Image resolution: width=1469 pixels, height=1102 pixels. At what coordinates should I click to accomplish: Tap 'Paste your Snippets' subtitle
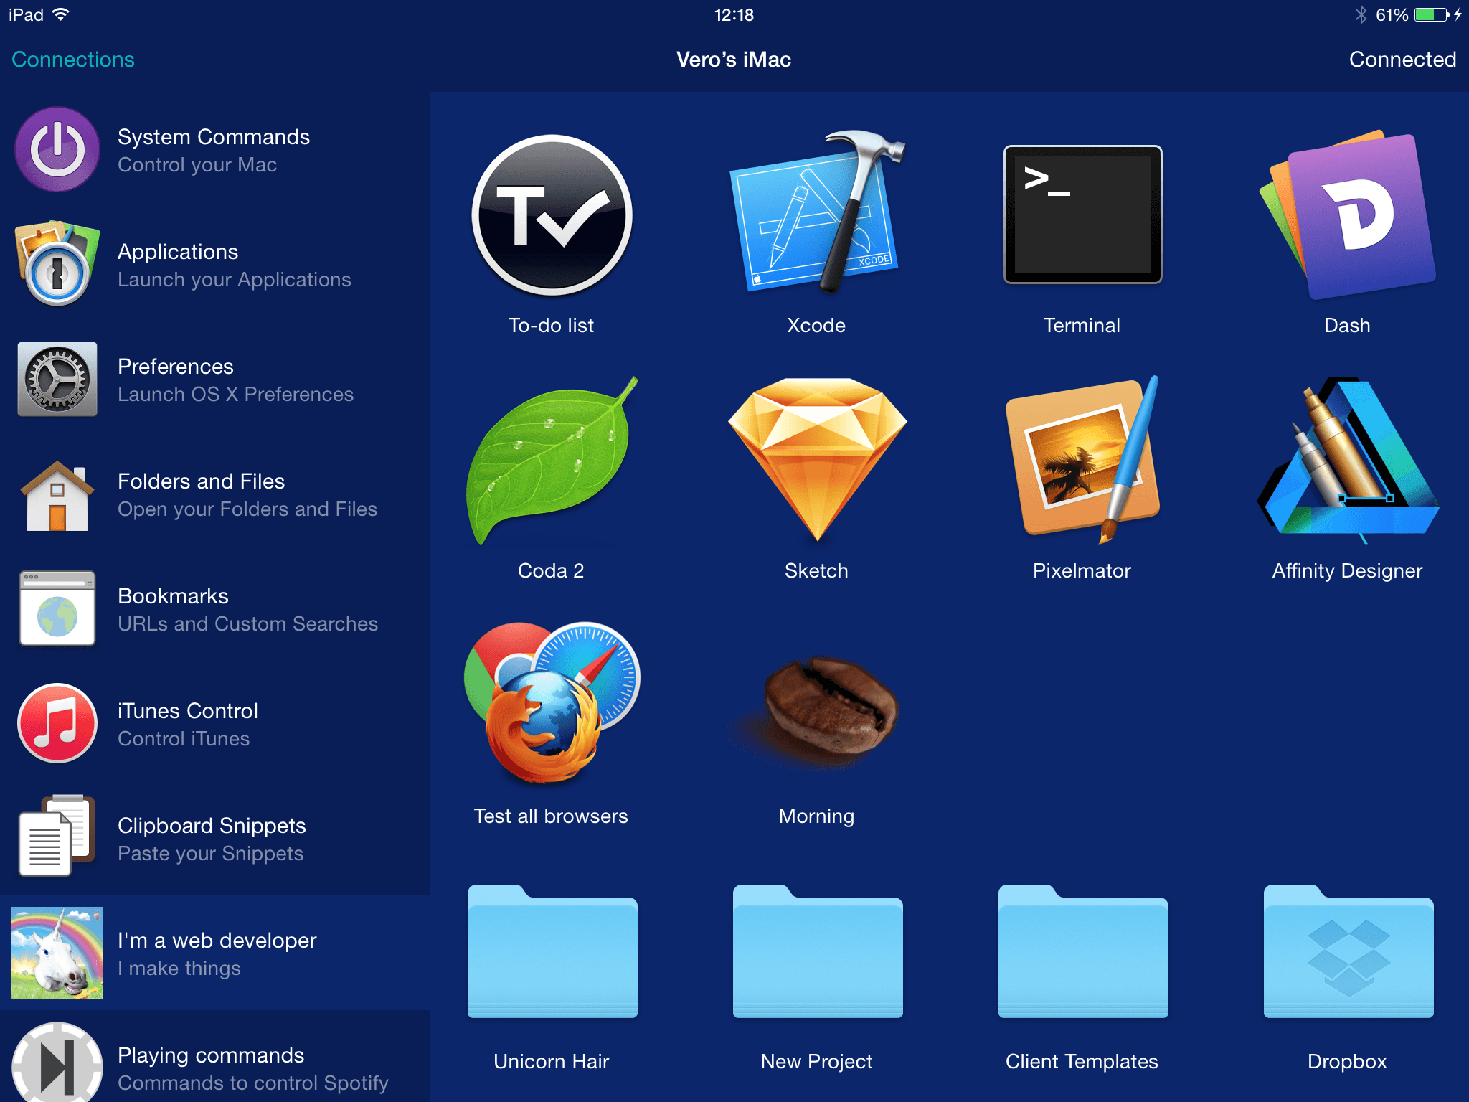[x=210, y=854]
